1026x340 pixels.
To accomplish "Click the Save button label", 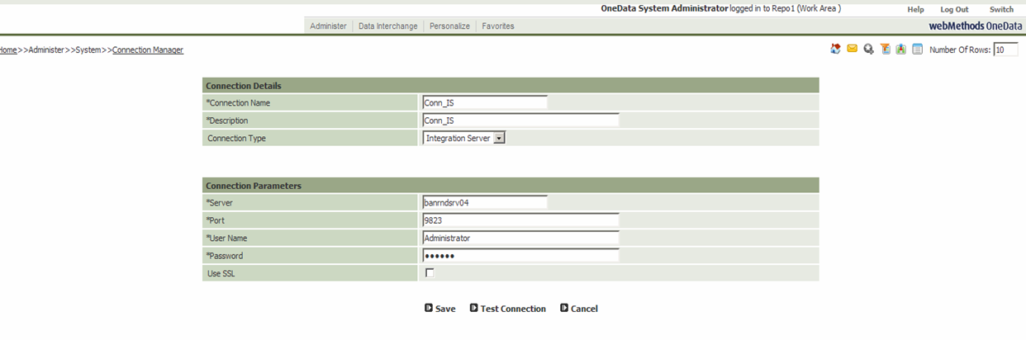I will pos(445,309).
